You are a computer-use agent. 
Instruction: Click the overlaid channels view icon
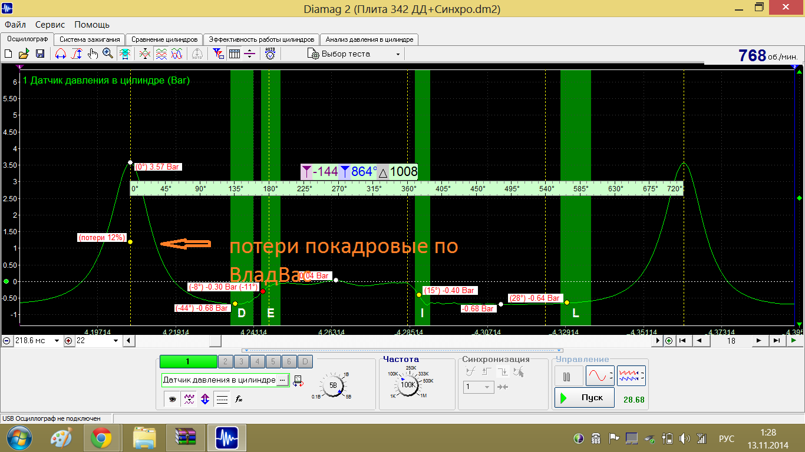click(x=177, y=54)
